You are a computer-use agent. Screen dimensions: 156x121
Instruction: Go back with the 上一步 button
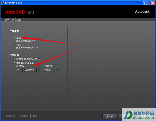[110, 116]
